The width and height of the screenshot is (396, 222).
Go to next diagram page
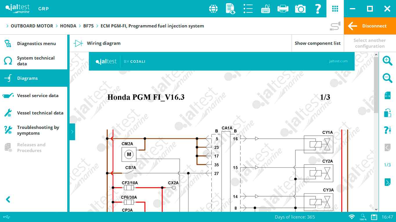coord(388,182)
